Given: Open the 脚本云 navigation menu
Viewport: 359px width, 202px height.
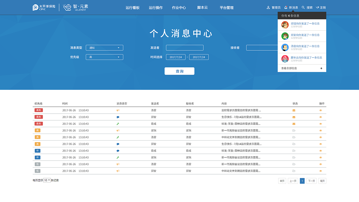Looking at the screenshot, I should (202, 8).
